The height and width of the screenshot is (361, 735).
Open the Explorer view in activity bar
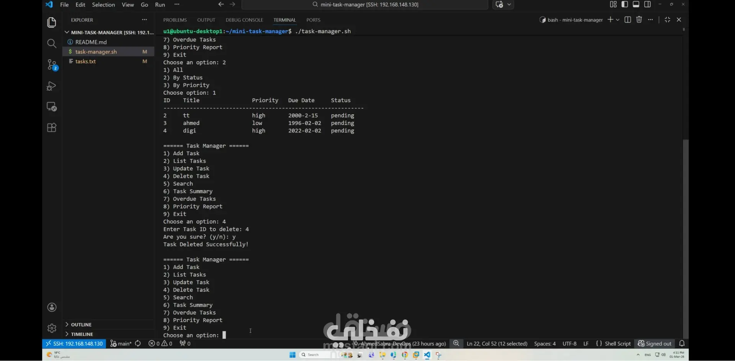(x=52, y=23)
